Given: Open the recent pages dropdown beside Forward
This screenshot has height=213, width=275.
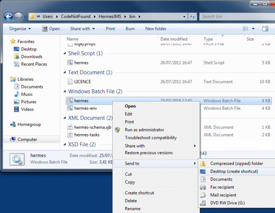Looking at the screenshot, I should 26,17.
